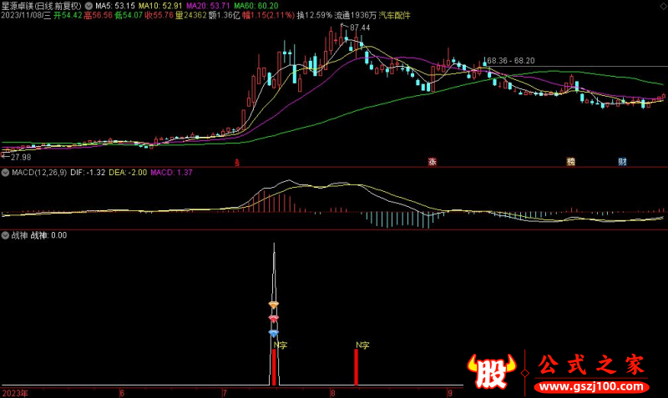Click the 68.36 - 68.20 gap price label
Screen dimensions: 668x398
[511, 61]
